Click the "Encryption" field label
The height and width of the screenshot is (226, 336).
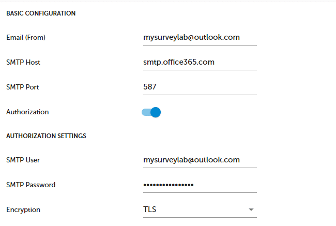(x=23, y=209)
